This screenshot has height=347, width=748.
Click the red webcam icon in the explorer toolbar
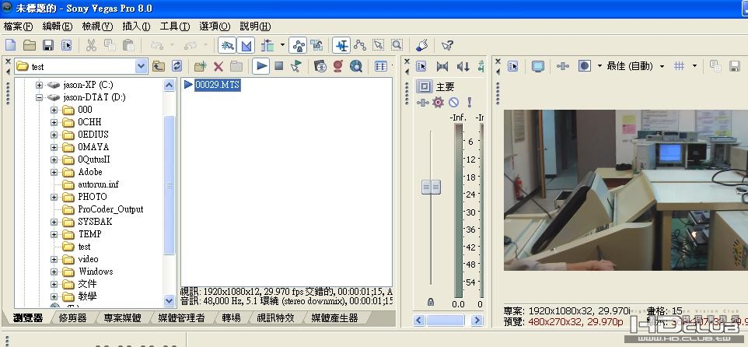[x=338, y=66]
